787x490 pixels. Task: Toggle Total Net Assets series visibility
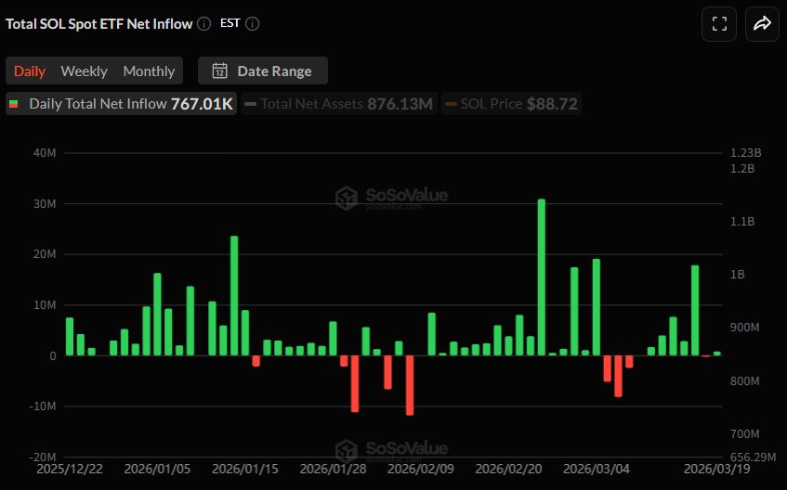click(x=338, y=104)
